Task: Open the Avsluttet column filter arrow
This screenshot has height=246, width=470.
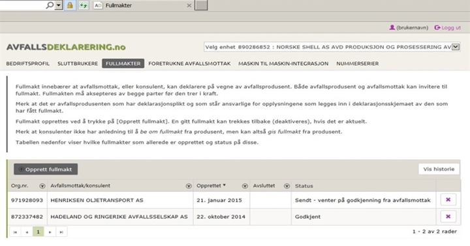Action: pos(287,186)
